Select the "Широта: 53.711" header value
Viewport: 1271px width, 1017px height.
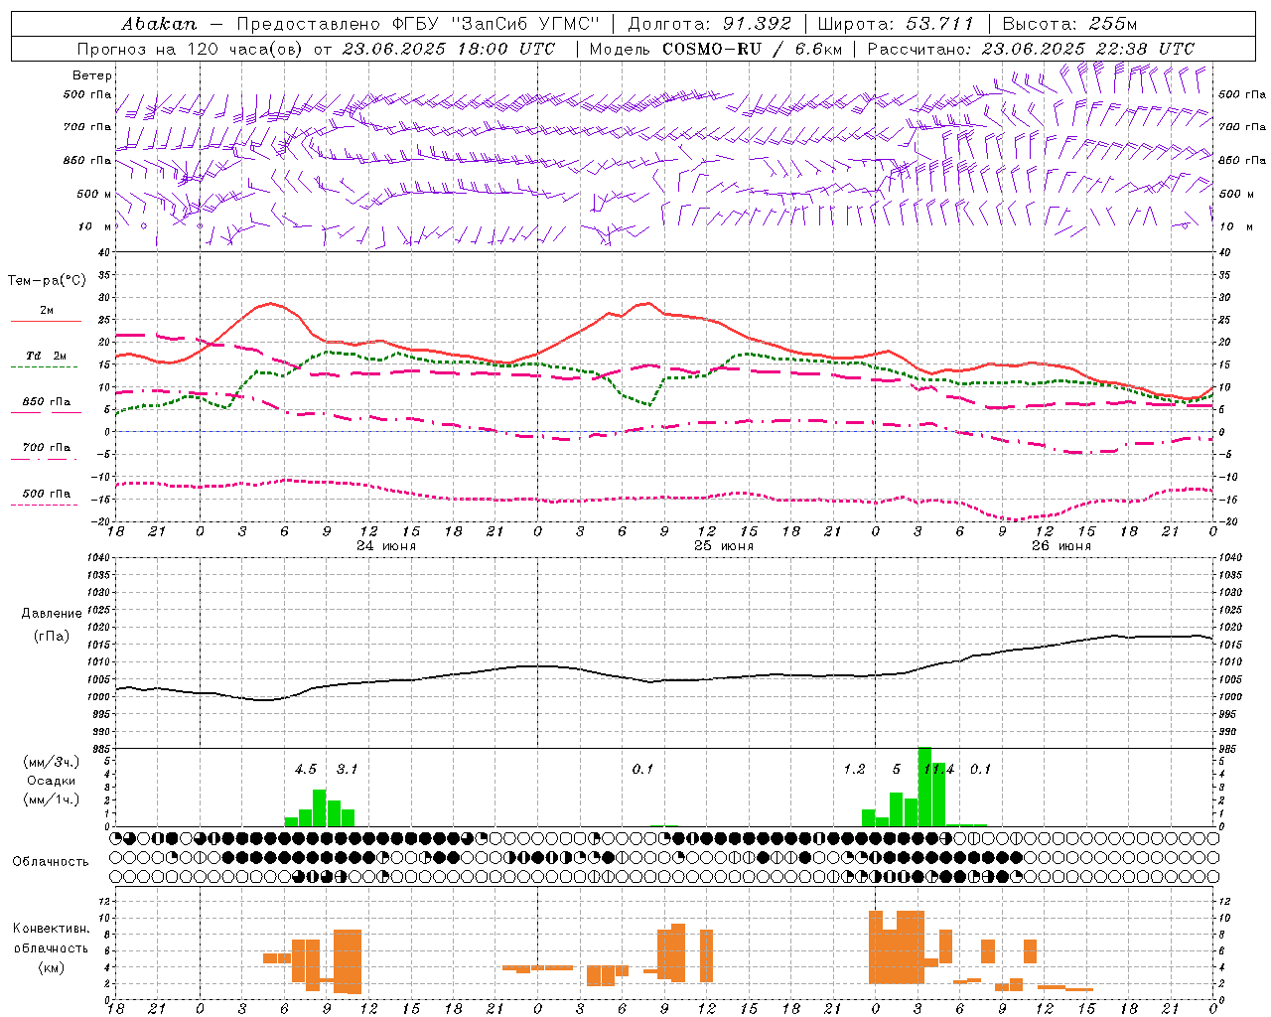(896, 24)
